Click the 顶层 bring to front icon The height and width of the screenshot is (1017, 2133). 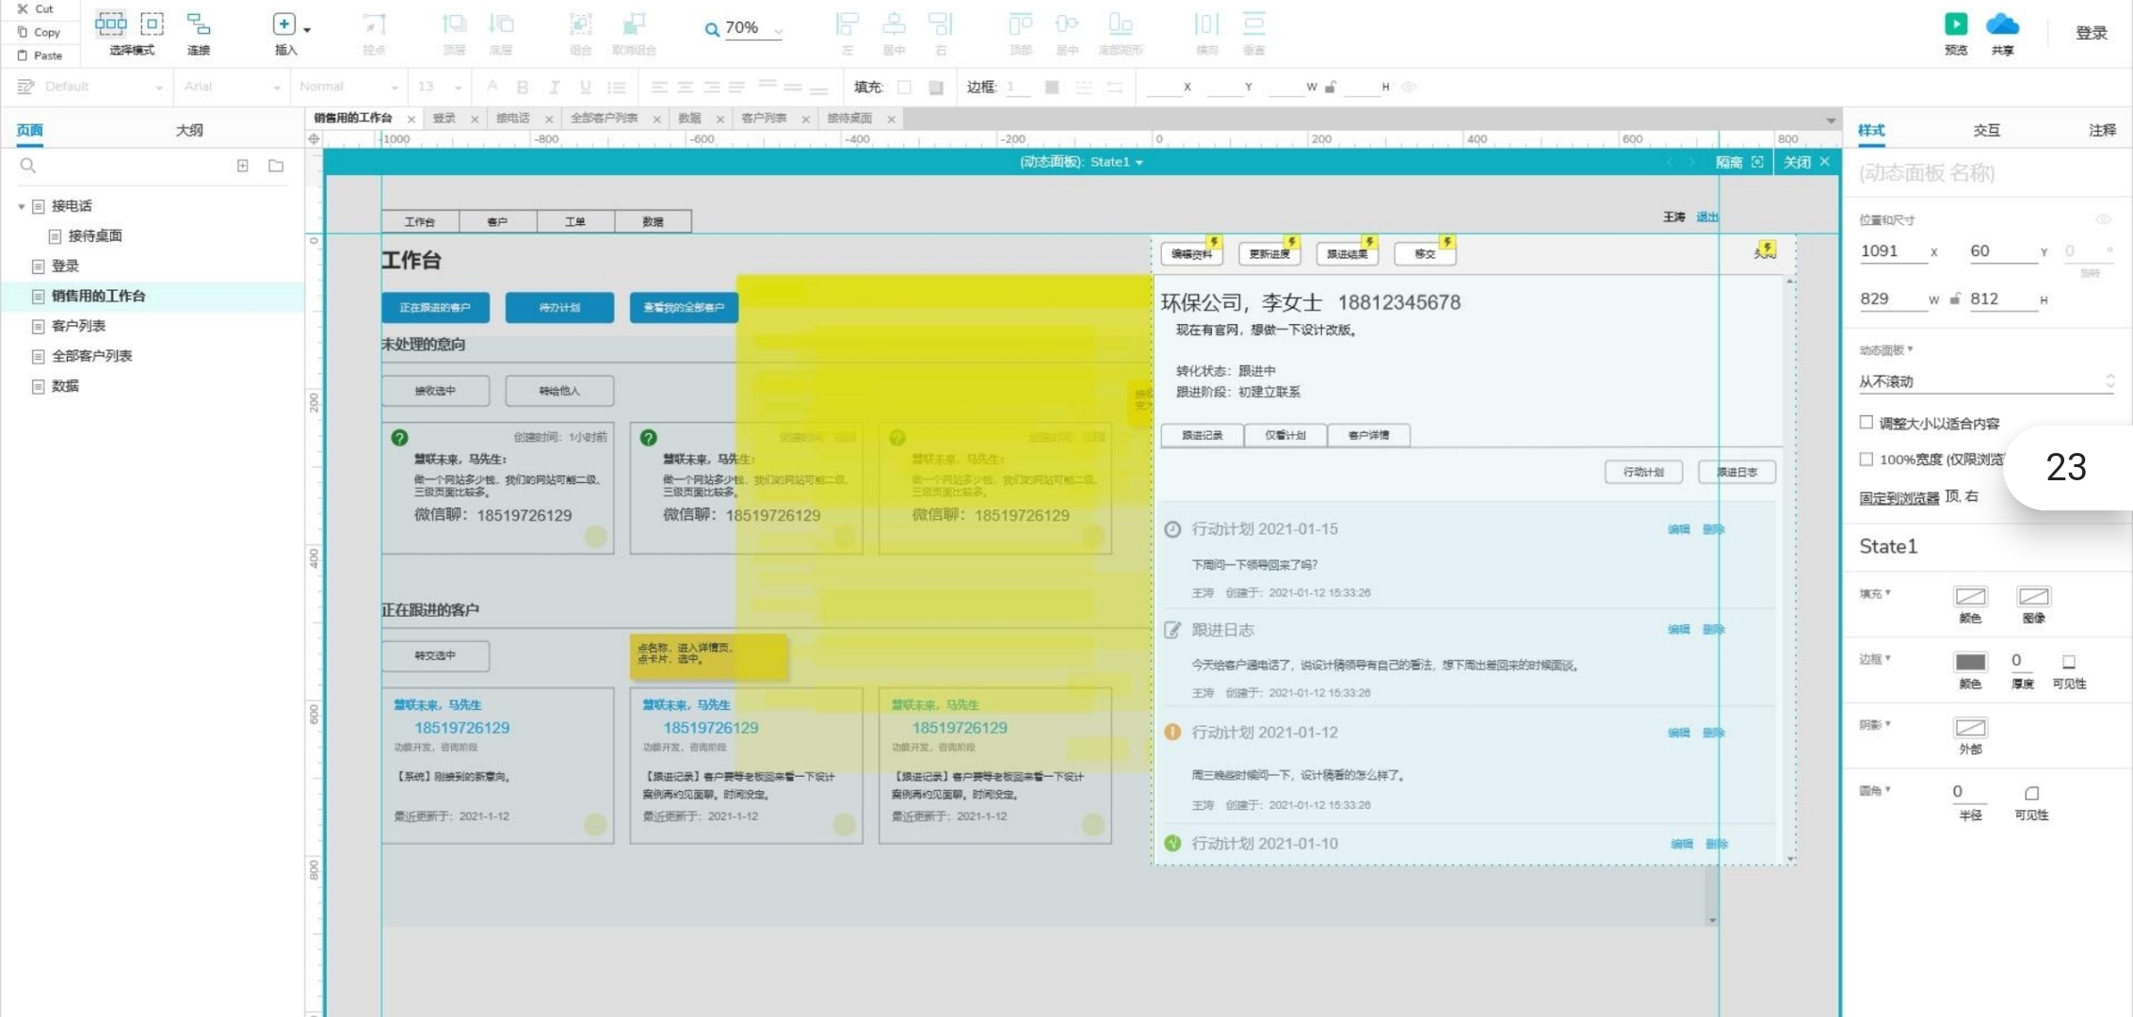tap(454, 24)
